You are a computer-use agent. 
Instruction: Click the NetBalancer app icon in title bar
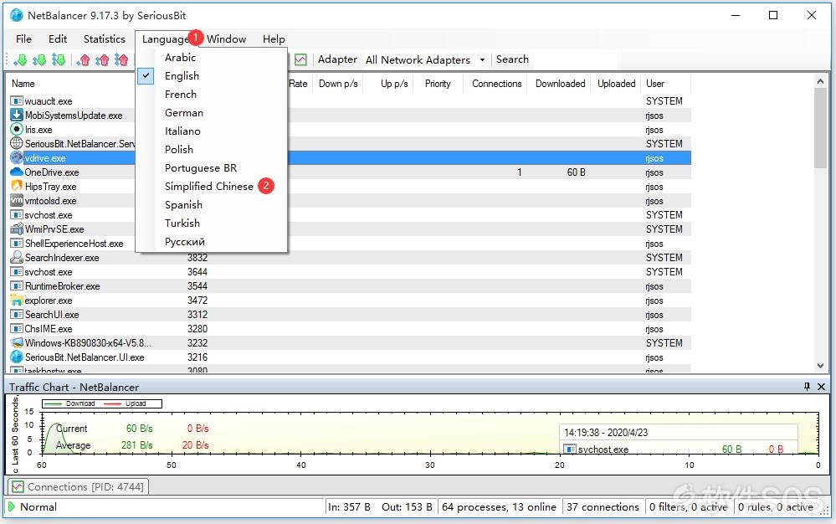pyautogui.click(x=17, y=15)
